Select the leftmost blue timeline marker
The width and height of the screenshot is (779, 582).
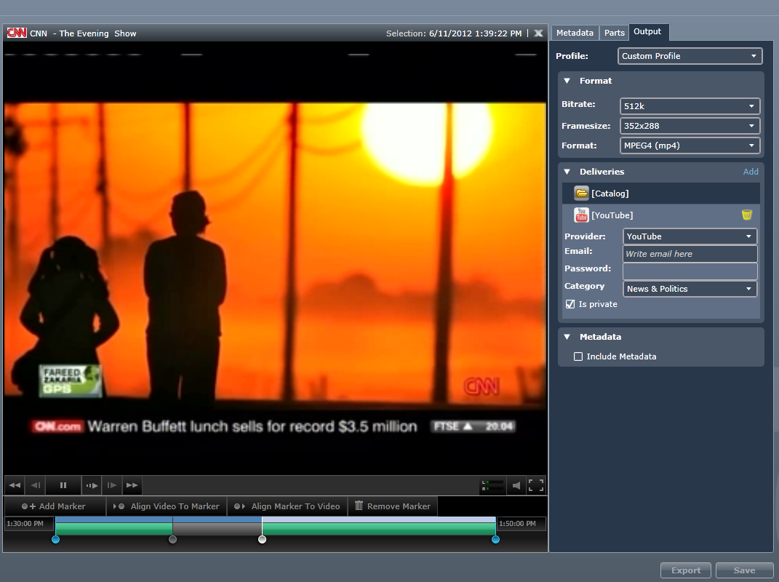(55, 539)
